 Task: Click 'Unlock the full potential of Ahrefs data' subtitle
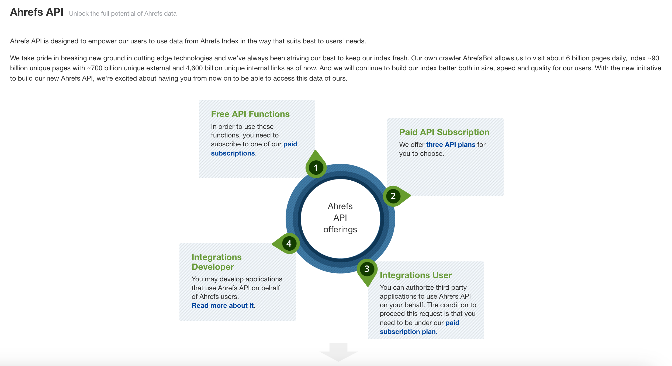click(123, 13)
